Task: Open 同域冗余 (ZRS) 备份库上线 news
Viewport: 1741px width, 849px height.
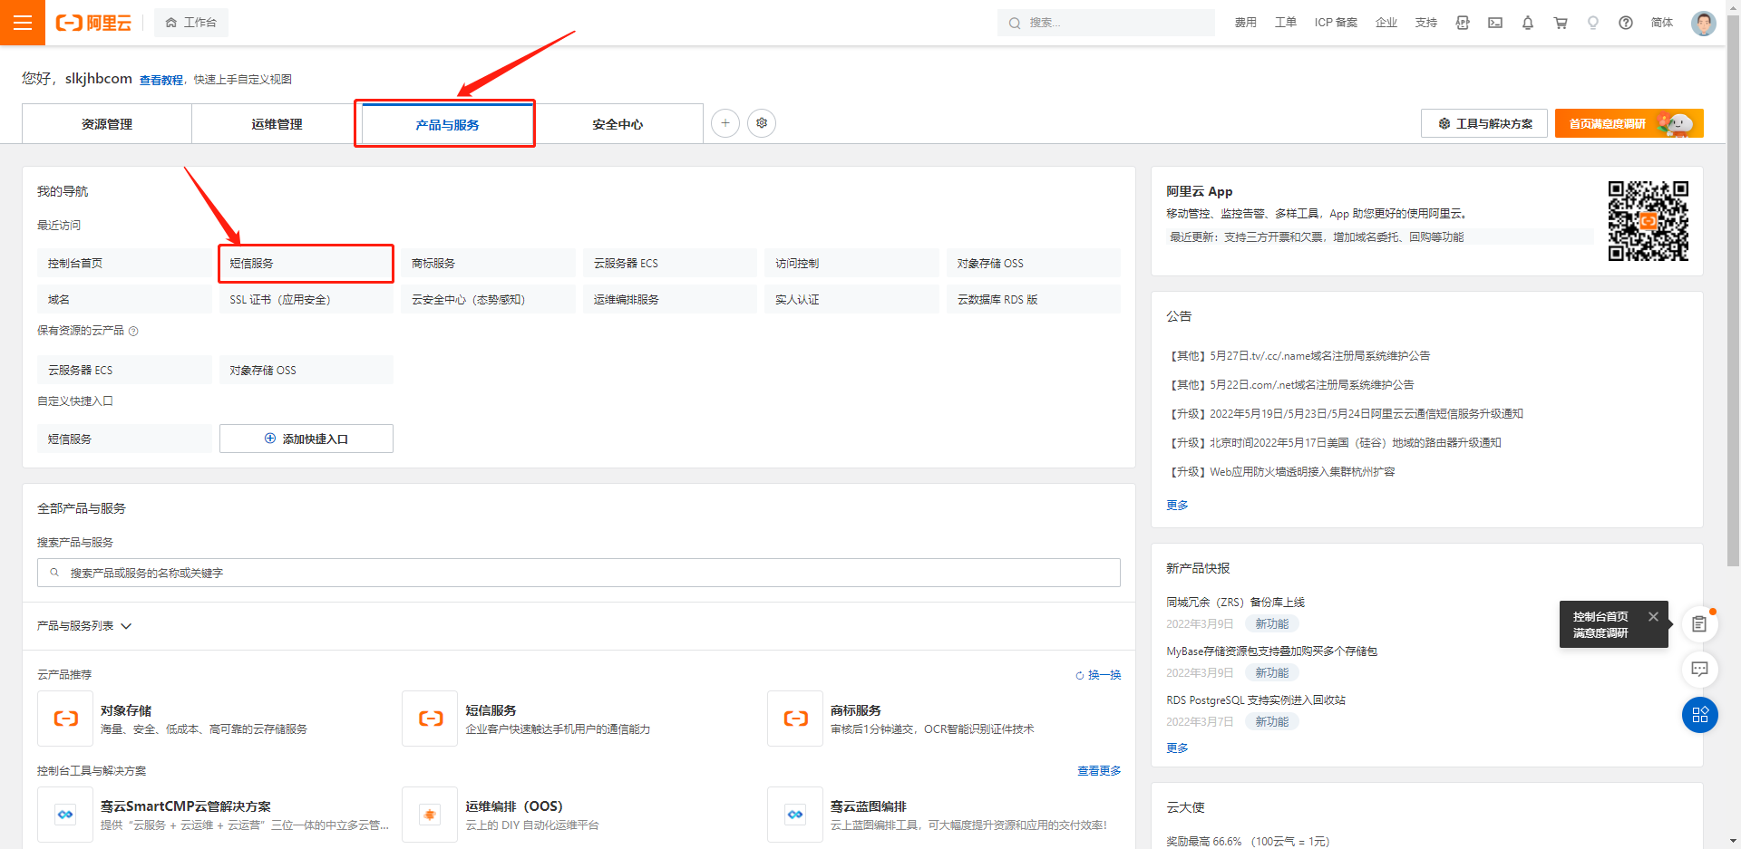Action: pos(1235,603)
